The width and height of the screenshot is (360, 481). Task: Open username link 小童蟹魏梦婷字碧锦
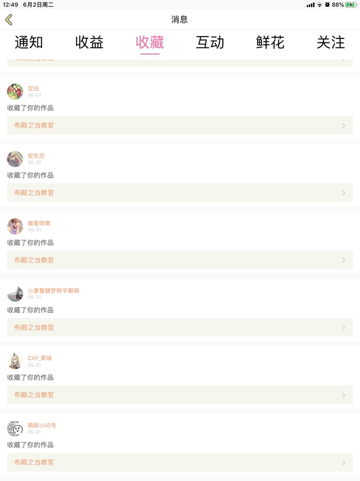coord(53,291)
